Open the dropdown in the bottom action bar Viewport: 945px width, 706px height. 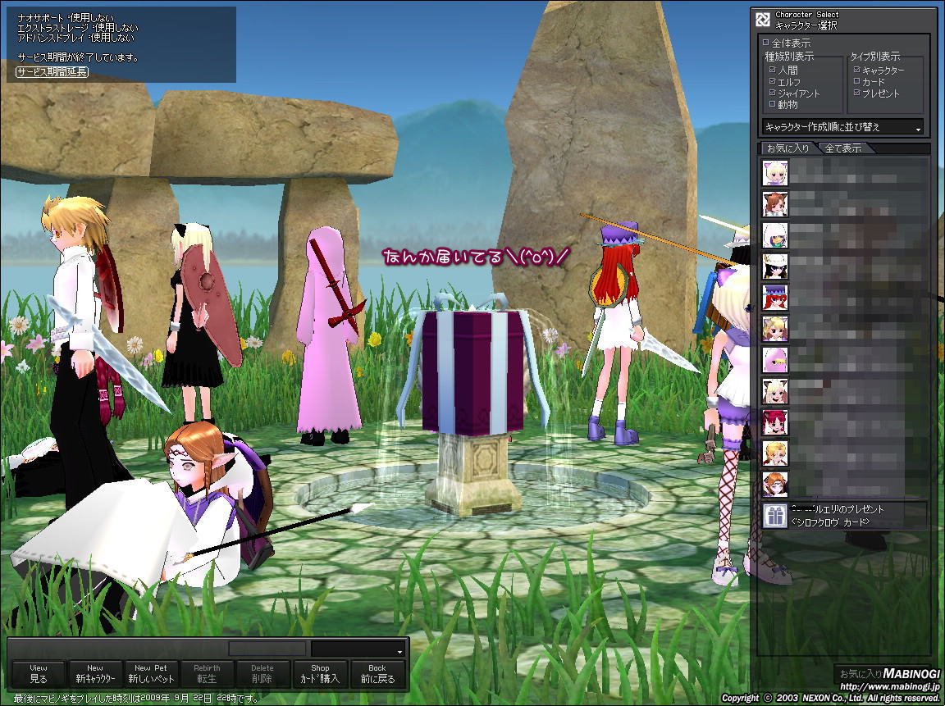coord(358,649)
